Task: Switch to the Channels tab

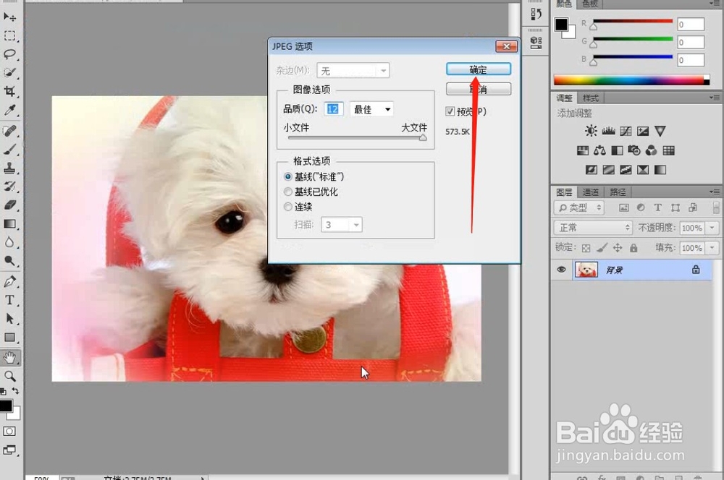Action: (x=590, y=192)
